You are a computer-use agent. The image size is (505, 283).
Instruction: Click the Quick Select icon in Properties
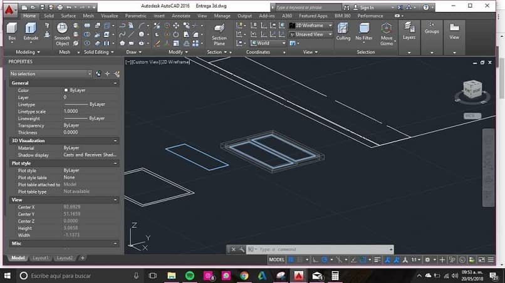(x=117, y=74)
